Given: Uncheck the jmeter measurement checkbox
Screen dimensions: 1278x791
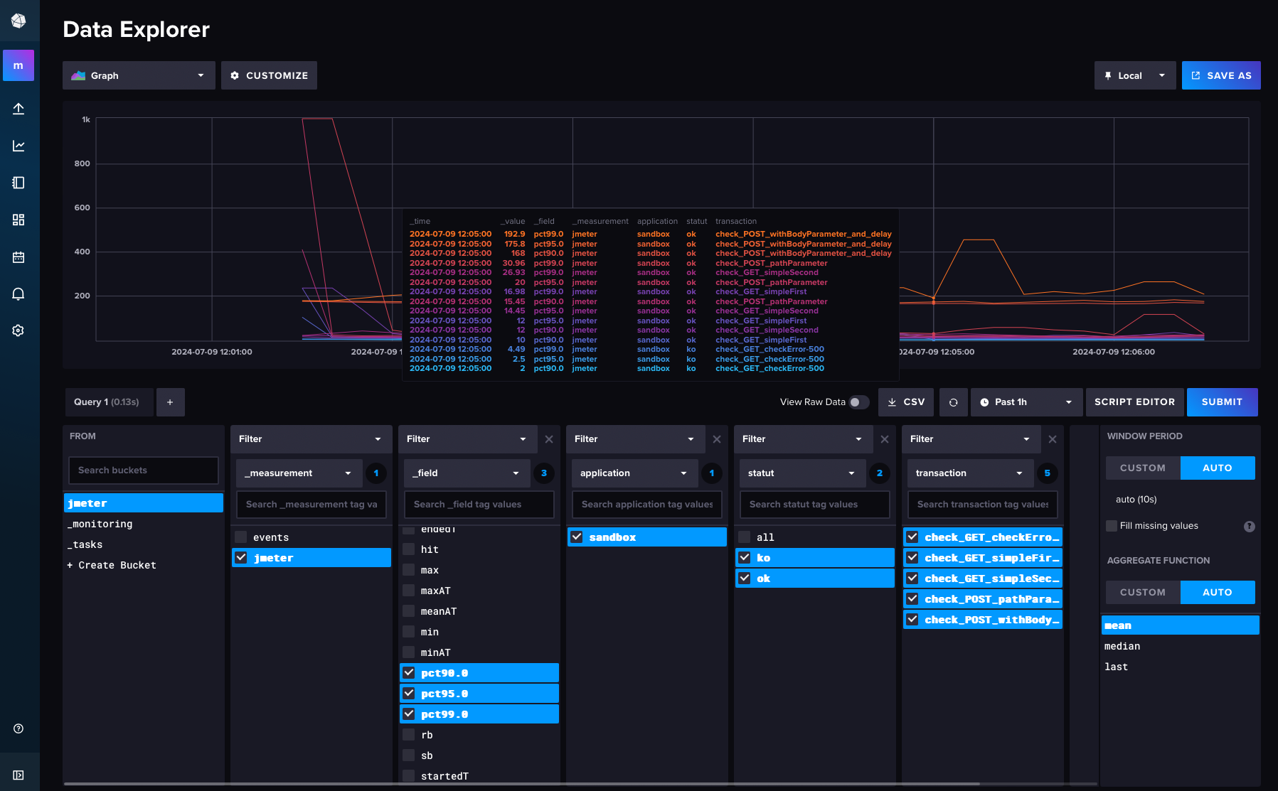Looking at the screenshot, I should (x=241, y=558).
